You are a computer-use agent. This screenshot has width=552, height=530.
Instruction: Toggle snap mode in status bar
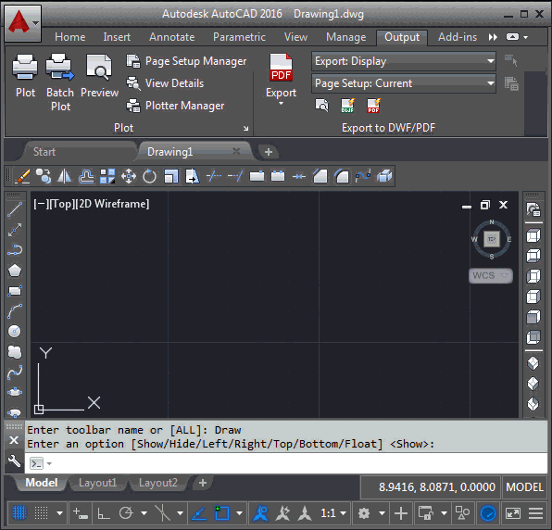[41, 512]
